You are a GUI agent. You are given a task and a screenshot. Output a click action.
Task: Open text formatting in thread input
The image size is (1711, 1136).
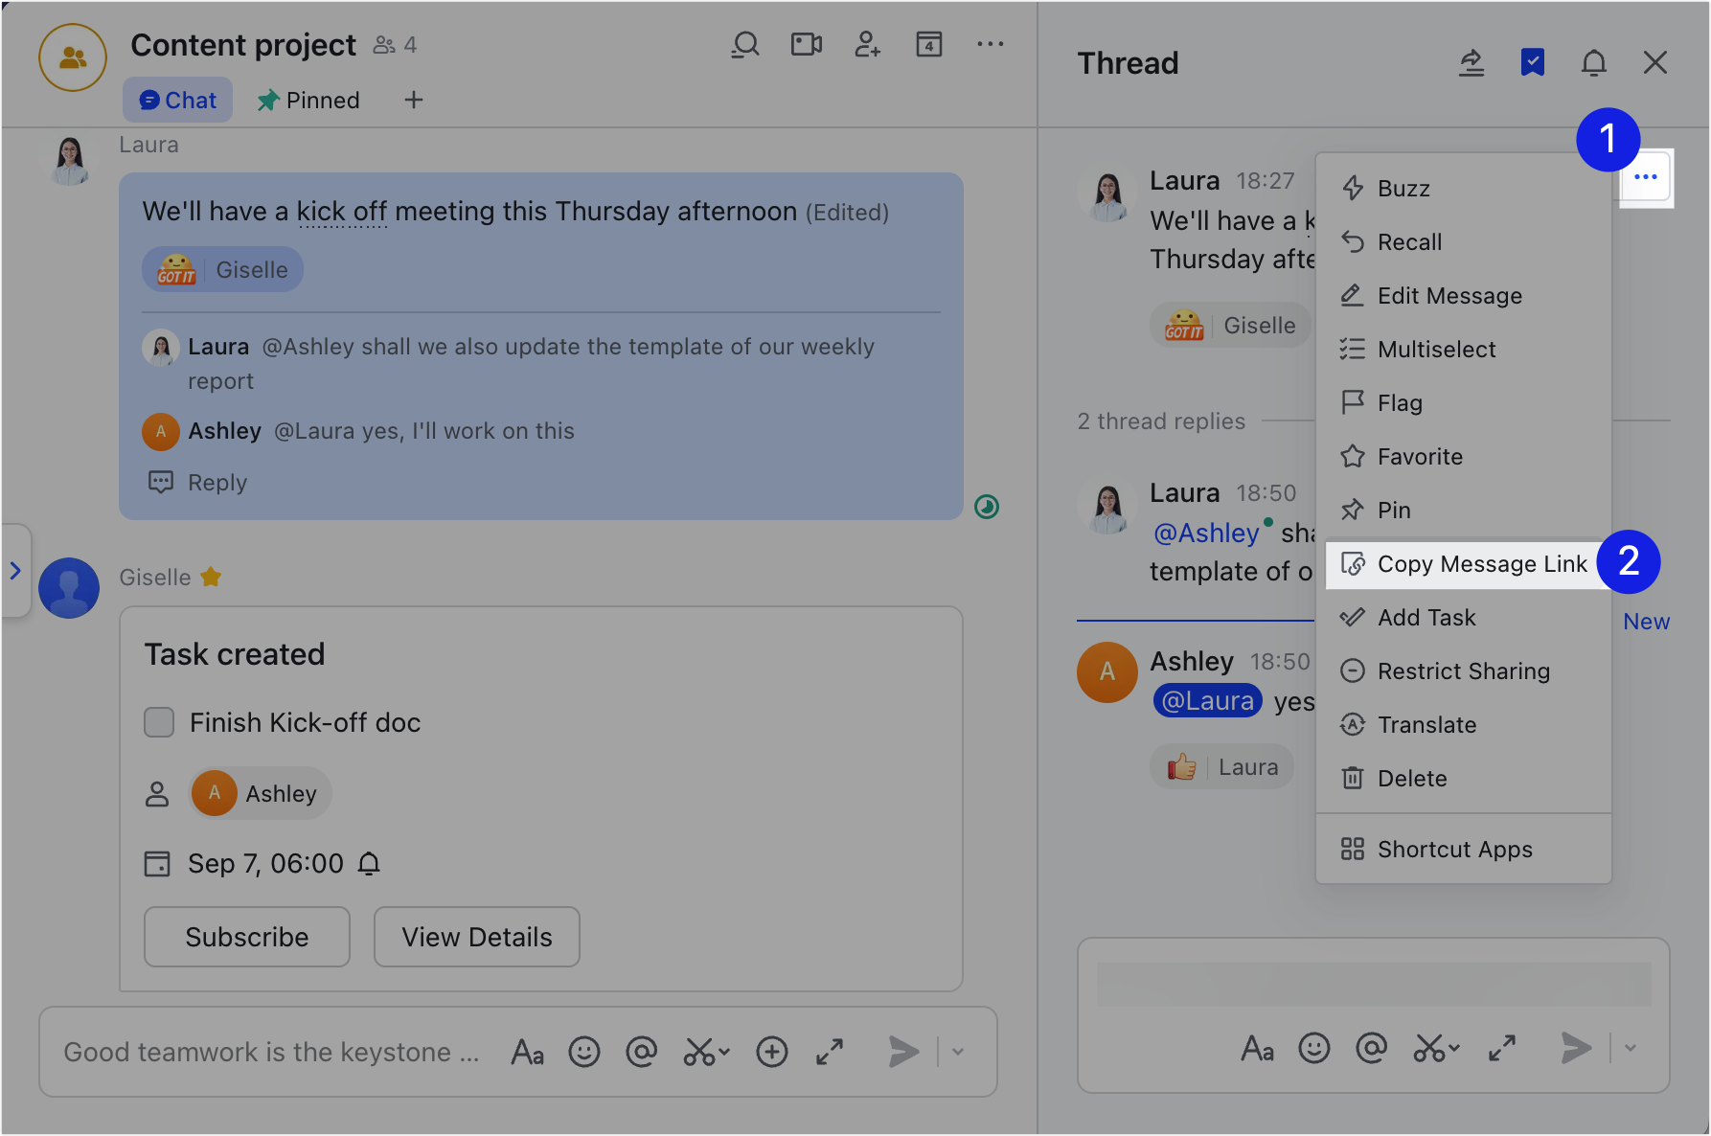(x=1258, y=1048)
